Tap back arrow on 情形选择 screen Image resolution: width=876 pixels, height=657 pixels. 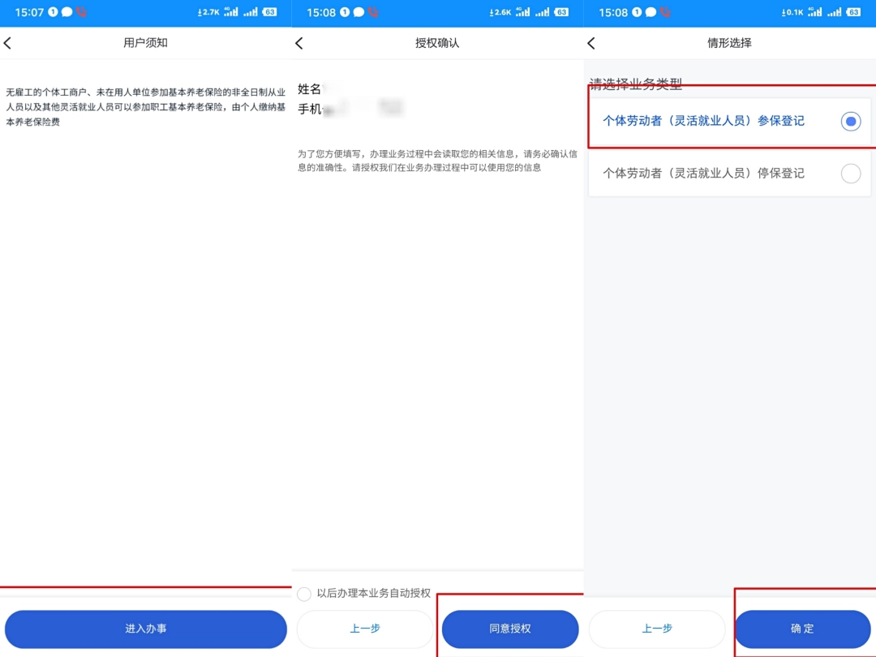point(591,43)
